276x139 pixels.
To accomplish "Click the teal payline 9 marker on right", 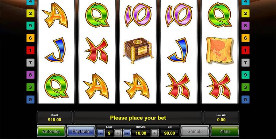I will click(245, 75).
